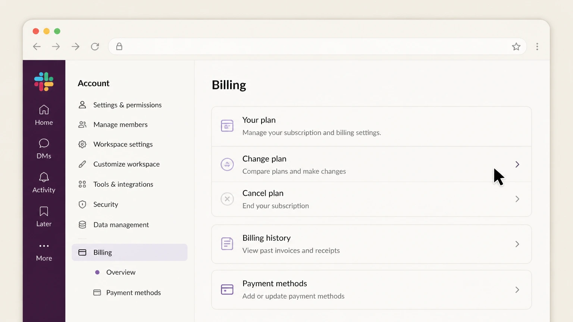The height and width of the screenshot is (322, 573).
Task: Click the Slack logo icon
Action: coord(44,82)
